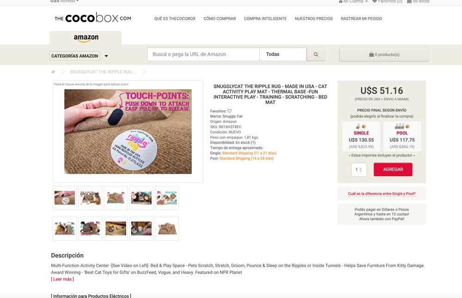Click the red AGREGAR button
Viewport: 462px width, 298px height.
[393, 170]
